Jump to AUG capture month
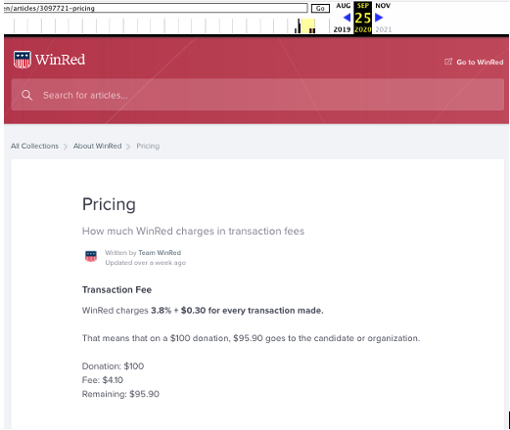510x430 pixels. (344, 6)
